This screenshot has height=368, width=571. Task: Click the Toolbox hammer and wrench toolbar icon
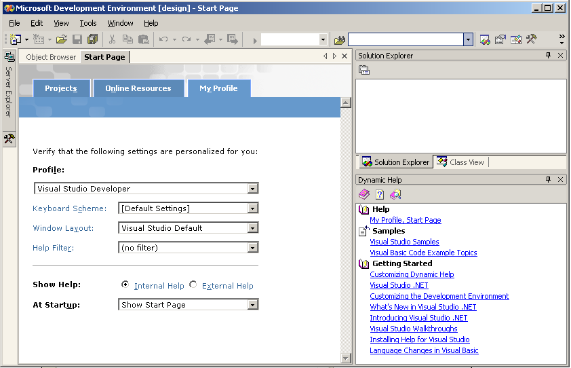532,39
